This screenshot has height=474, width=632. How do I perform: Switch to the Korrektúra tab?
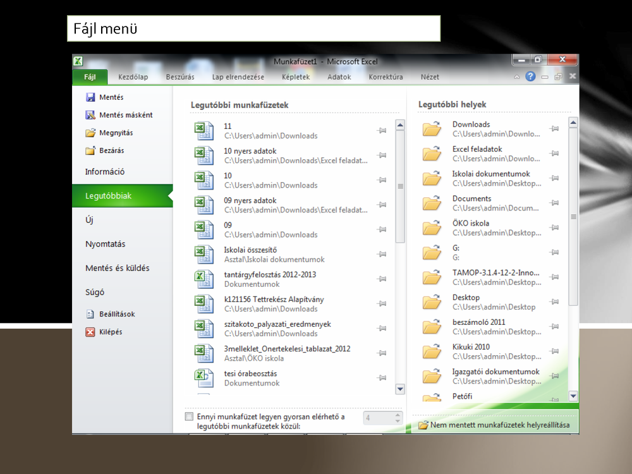pos(386,77)
